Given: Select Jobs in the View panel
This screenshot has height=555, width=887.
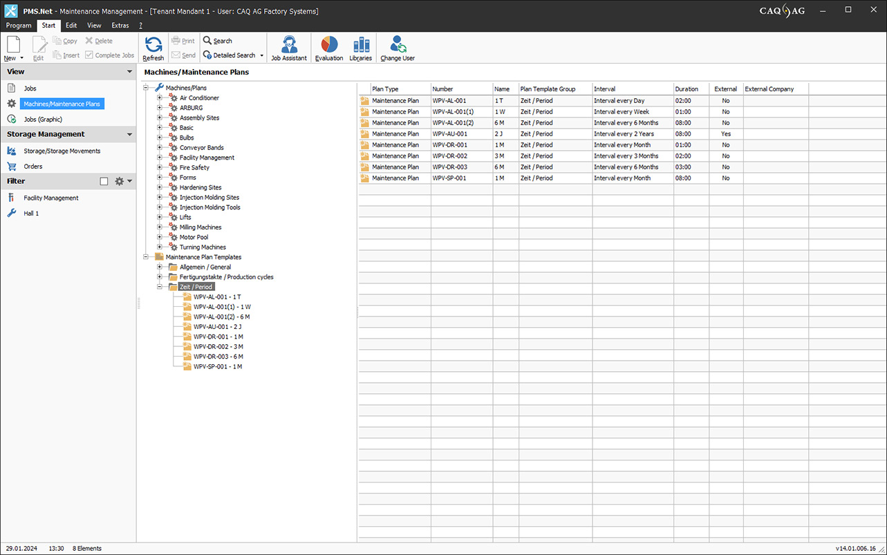Looking at the screenshot, I should [30, 88].
